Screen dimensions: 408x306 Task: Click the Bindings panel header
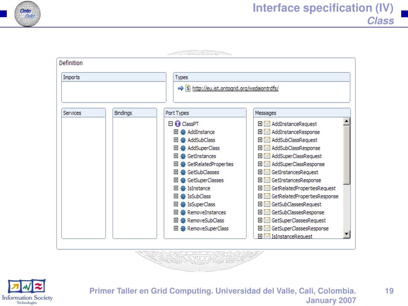[135, 113]
